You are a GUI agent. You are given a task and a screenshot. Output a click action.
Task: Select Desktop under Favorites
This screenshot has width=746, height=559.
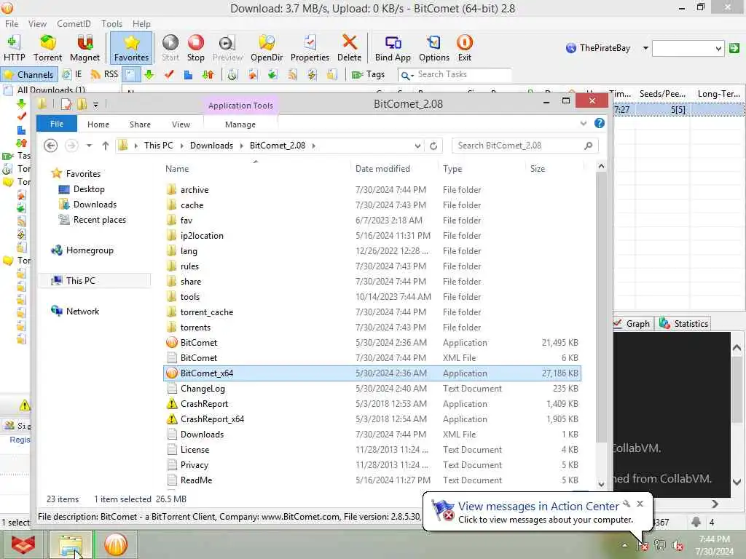point(88,189)
